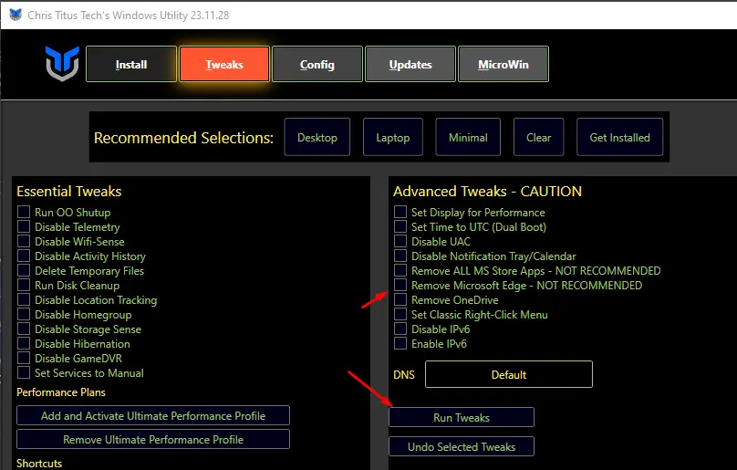
Task: Enable Disable Storage Sense checkbox
Action: (24, 329)
